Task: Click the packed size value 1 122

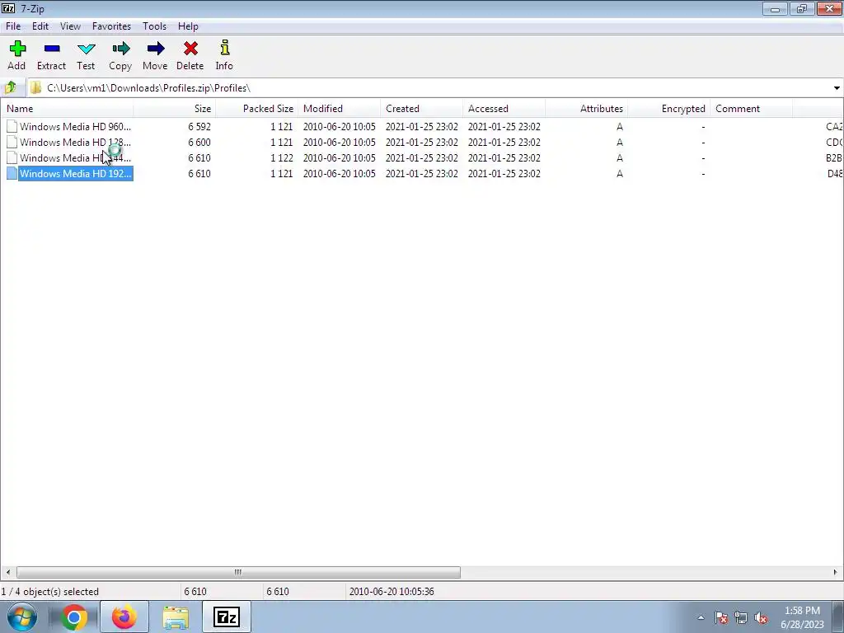Action: click(282, 157)
